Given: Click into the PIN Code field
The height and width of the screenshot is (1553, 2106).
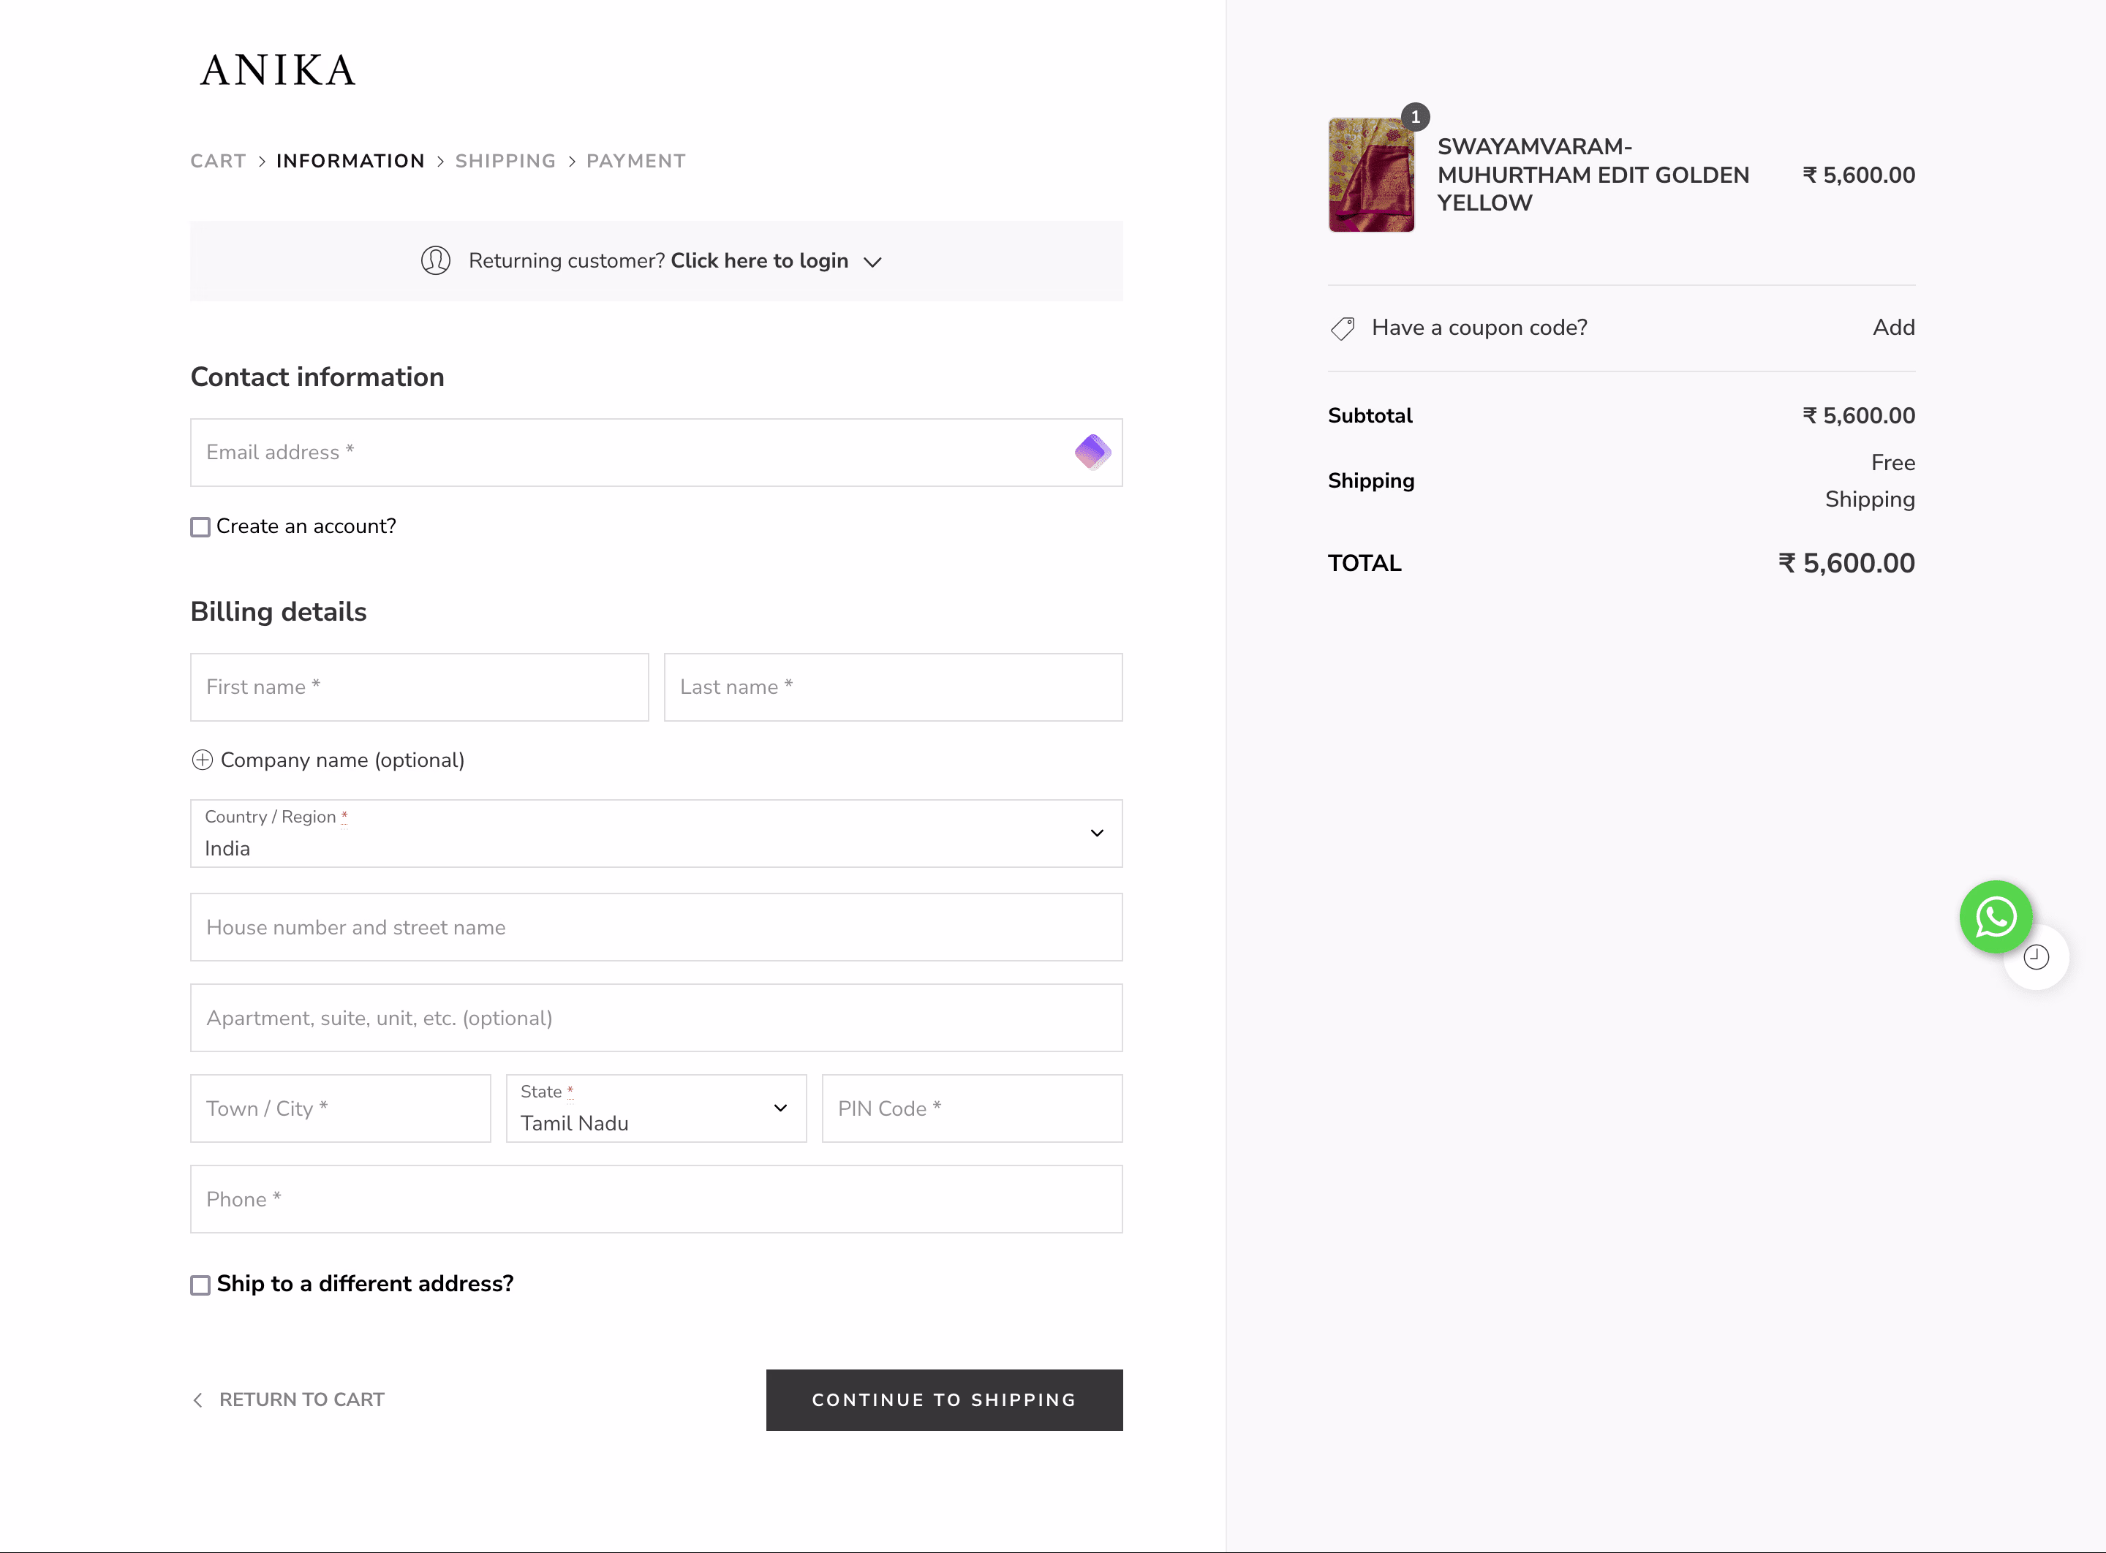Looking at the screenshot, I should 971,1108.
